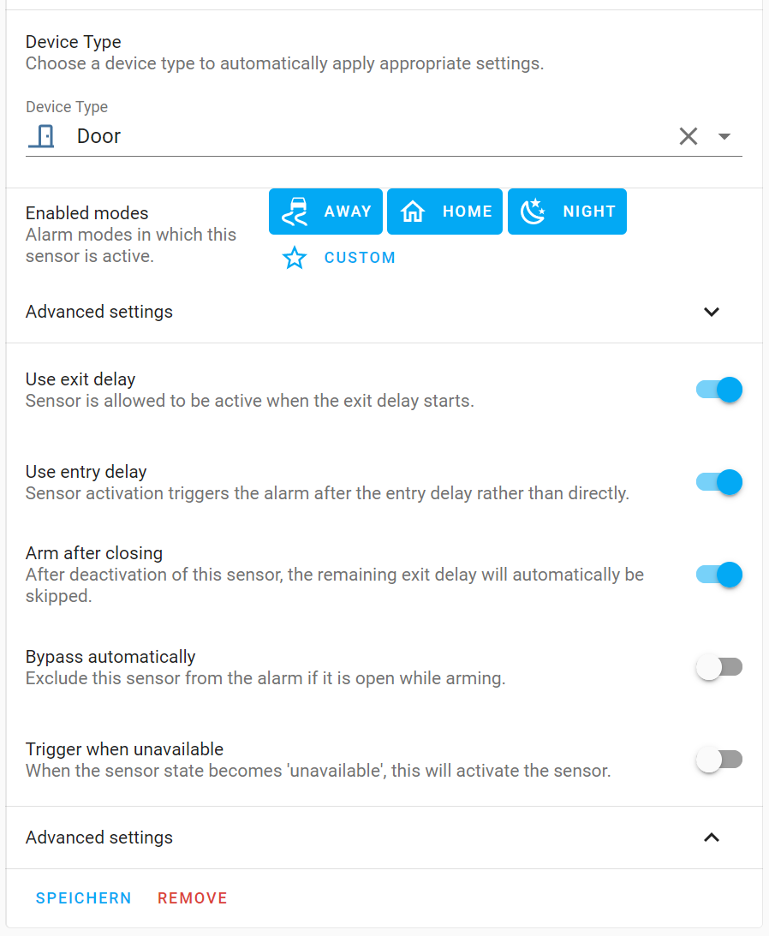Select the AWAY alarm mode
This screenshot has height=936, width=769.
(325, 212)
